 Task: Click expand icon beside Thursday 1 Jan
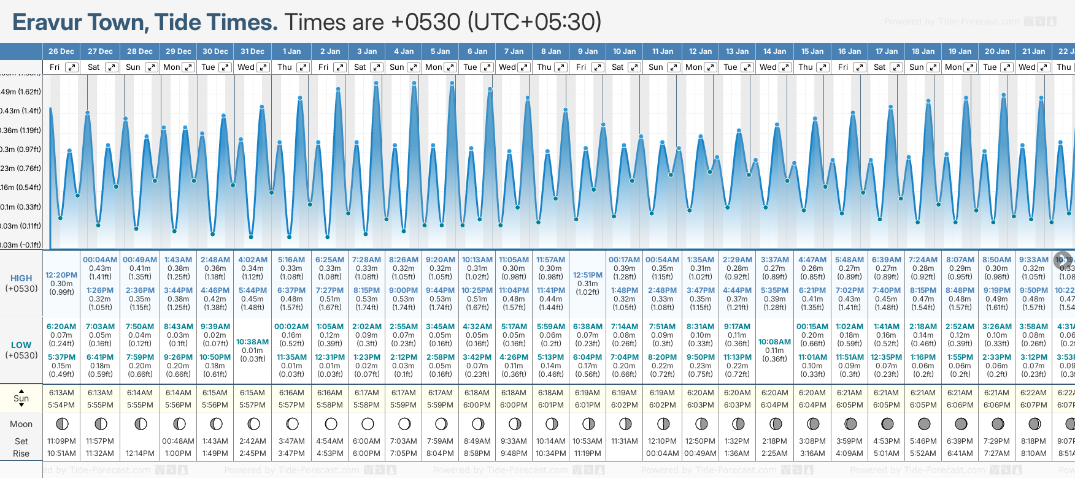[x=303, y=67]
